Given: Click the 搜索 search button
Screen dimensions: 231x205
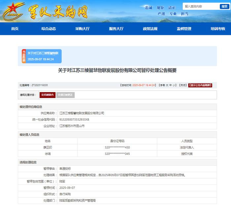Looking at the screenshot, I should [224, 6].
